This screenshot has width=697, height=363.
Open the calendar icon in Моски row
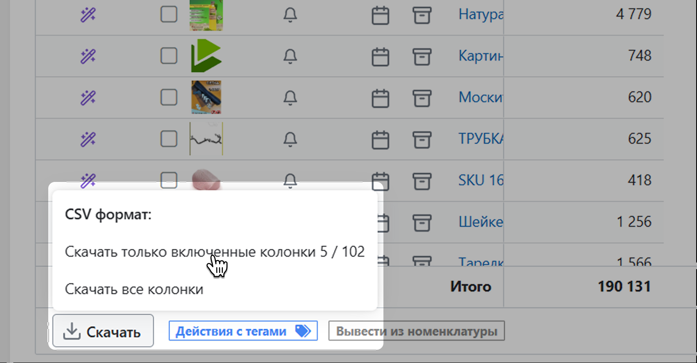click(380, 98)
